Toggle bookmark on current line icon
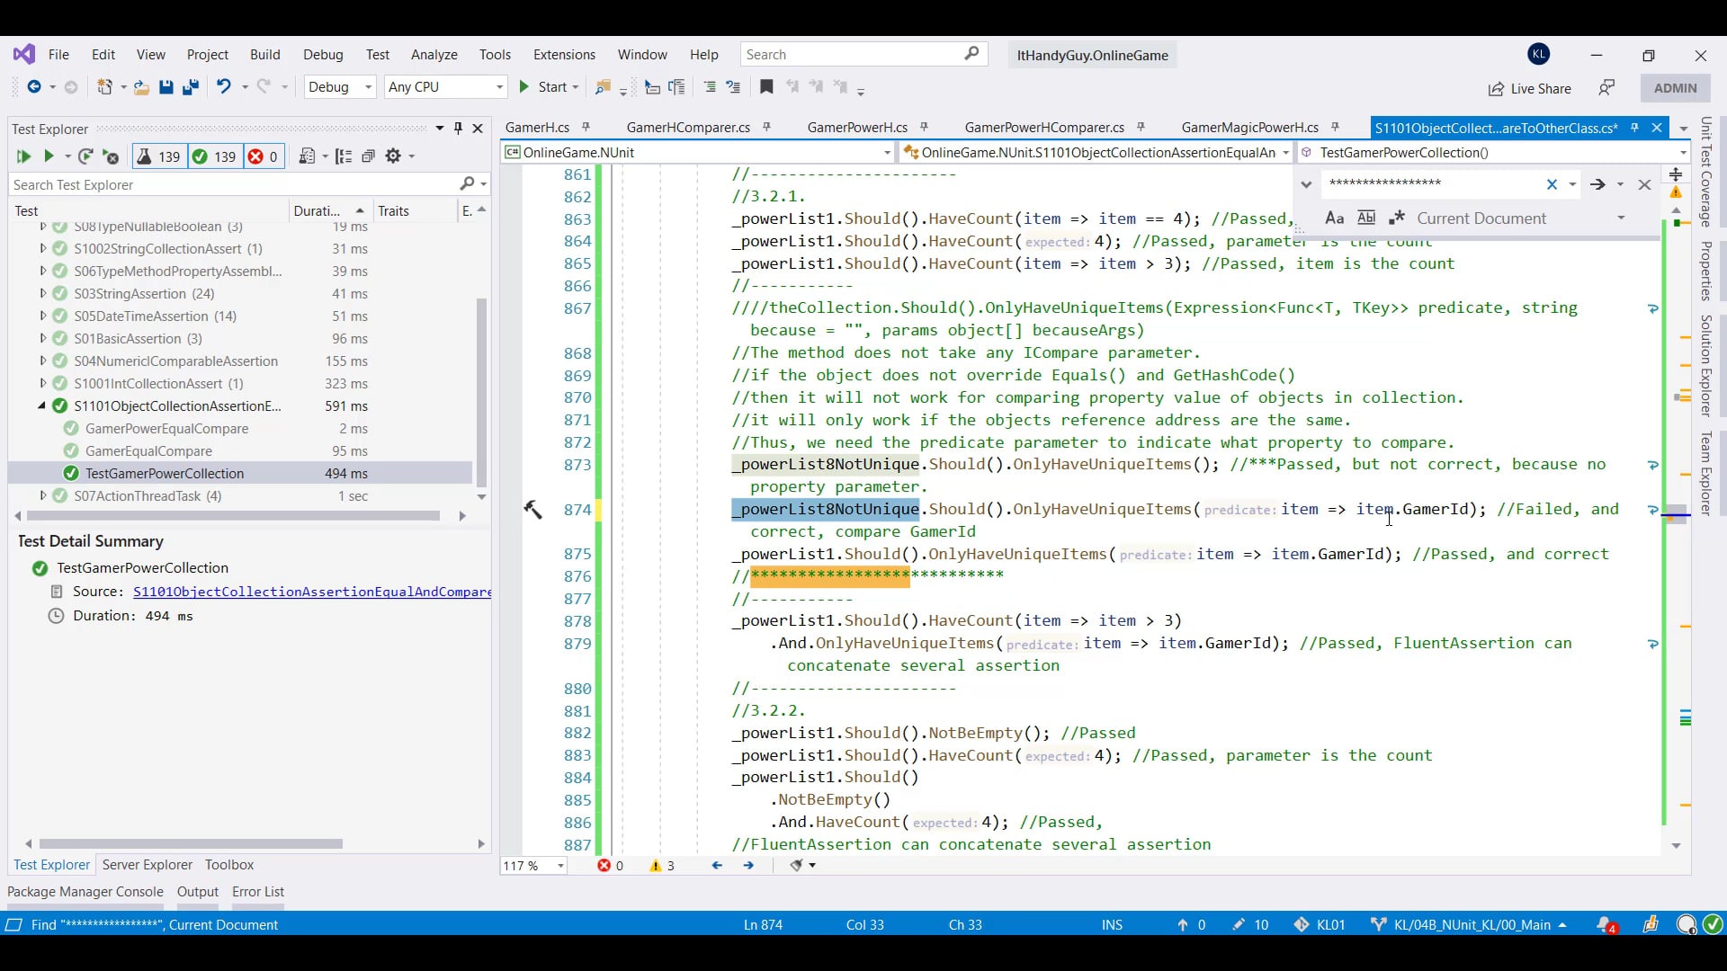Viewport: 1727px width, 971px height. (766, 87)
